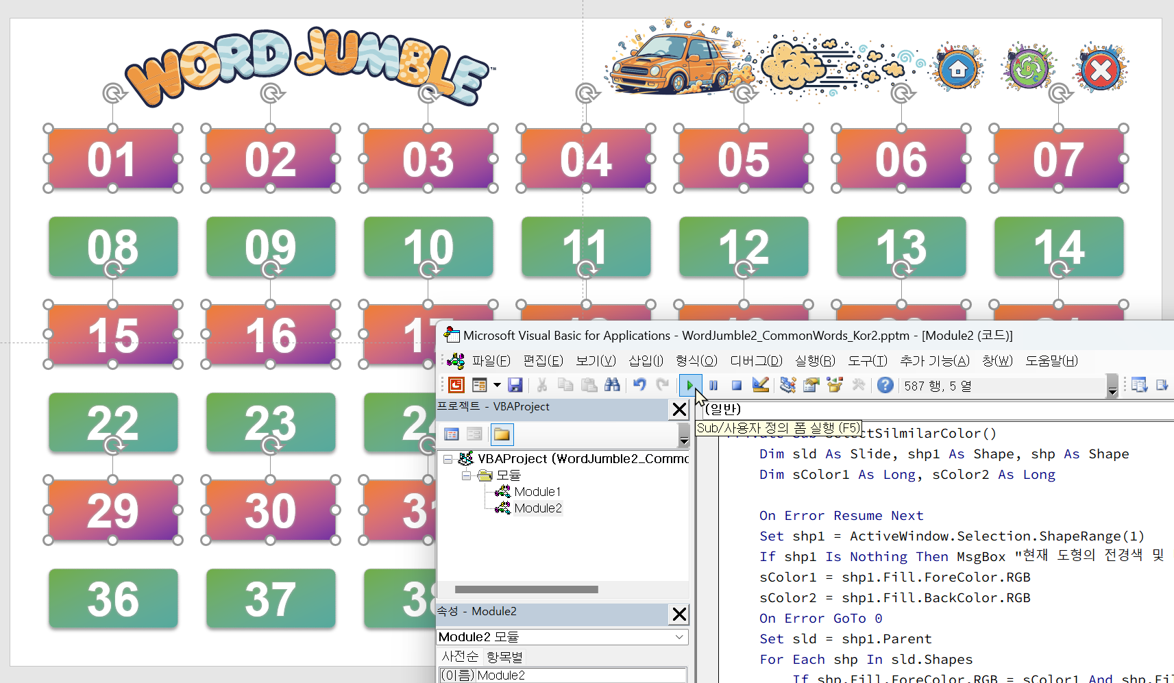Screen dimensions: 1174x683
Task: Open the 창(W) menu
Action: click(x=997, y=360)
